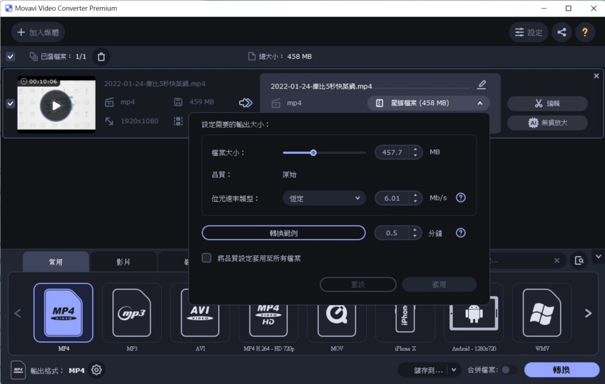
Task: Increase sample minutes with up arrow
Action: tap(415, 230)
